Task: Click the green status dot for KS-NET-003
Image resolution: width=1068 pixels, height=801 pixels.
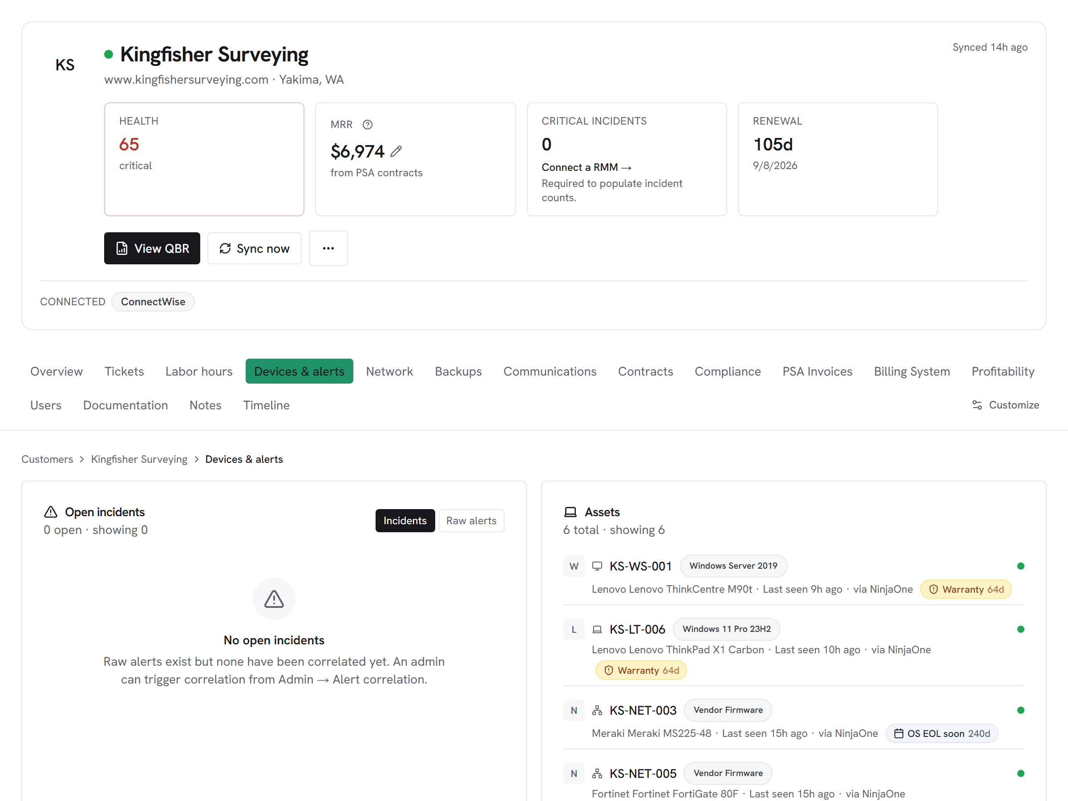Action: [1020, 710]
